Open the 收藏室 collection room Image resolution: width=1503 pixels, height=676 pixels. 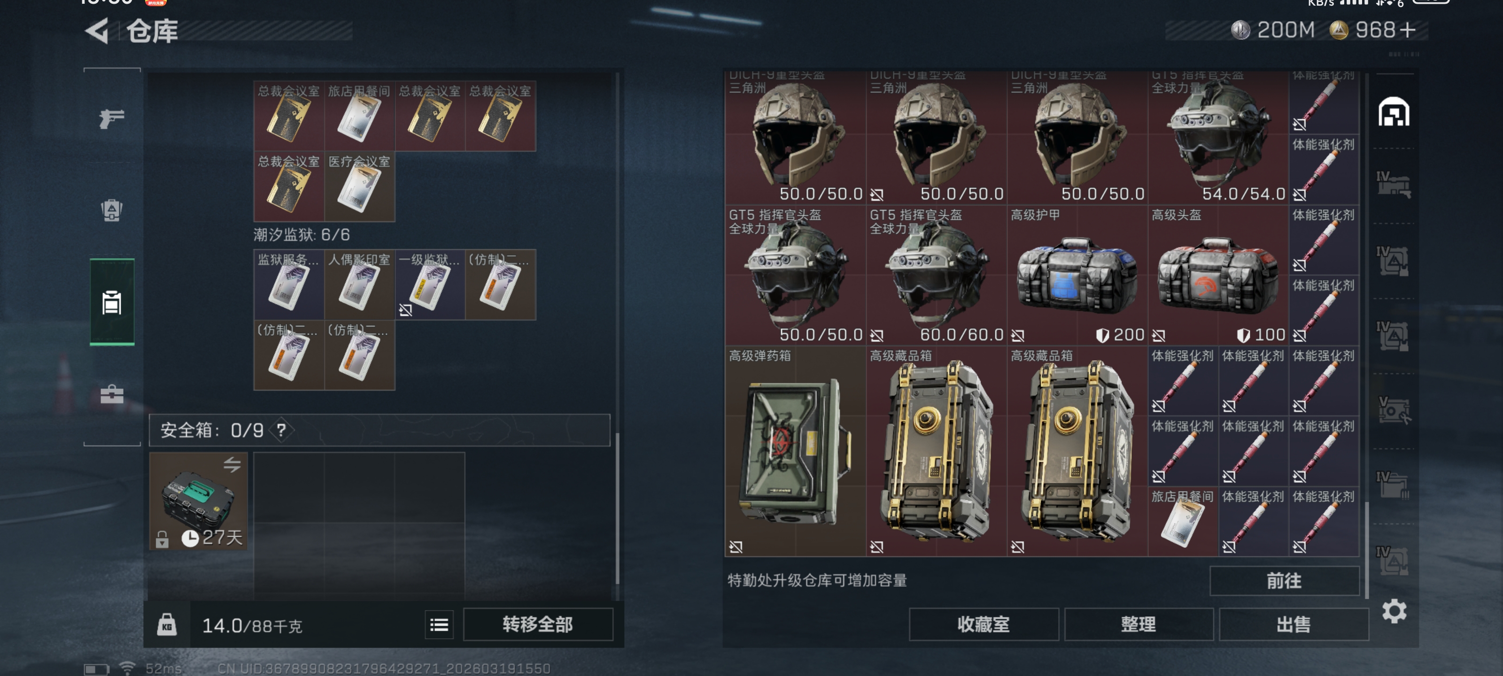(984, 625)
